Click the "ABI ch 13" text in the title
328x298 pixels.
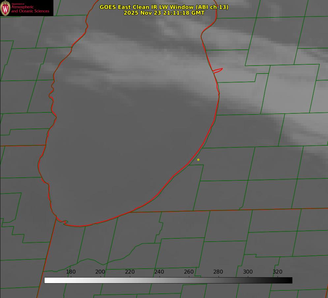(x=213, y=7)
